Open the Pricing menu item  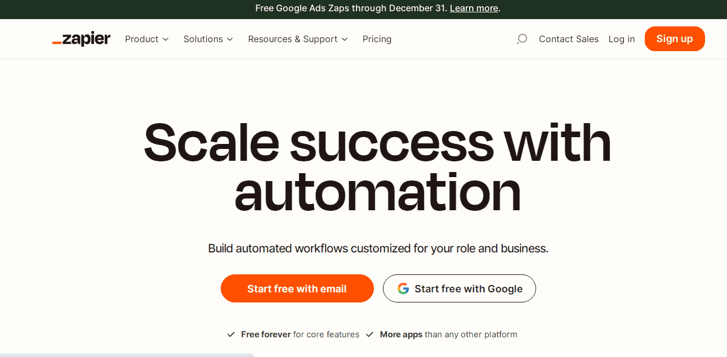(x=377, y=39)
